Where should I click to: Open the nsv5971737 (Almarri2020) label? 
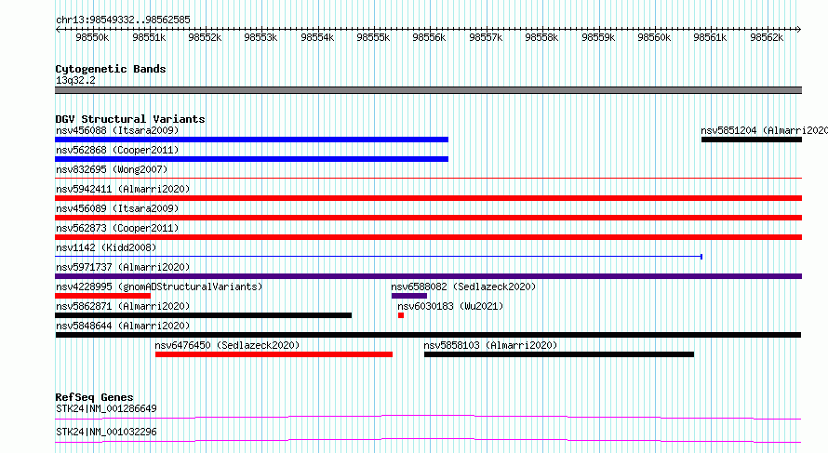tap(123, 267)
